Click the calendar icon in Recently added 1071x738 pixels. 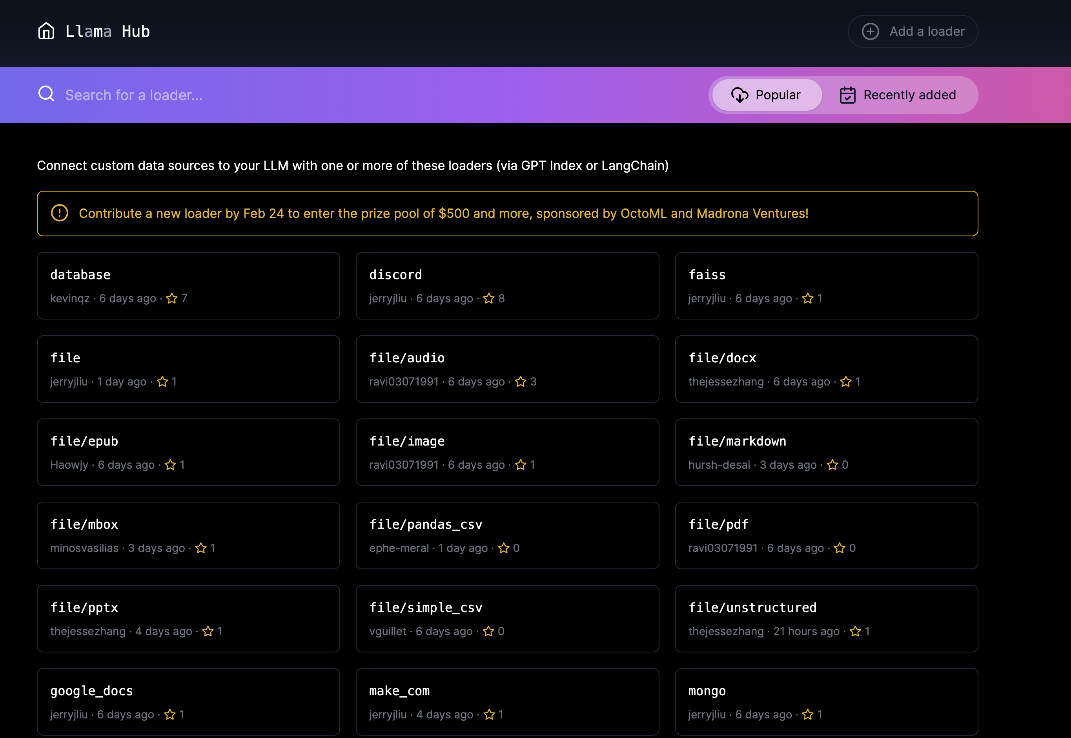(847, 95)
